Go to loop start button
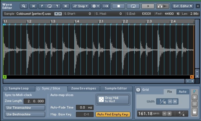This screenshot has width=201, height=121. pos(42,6)
